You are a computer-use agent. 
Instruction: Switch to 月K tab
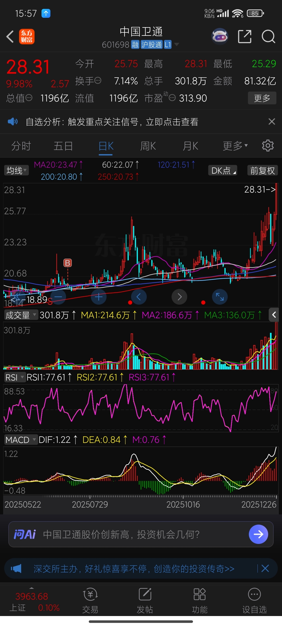click(x=190, y=146)
